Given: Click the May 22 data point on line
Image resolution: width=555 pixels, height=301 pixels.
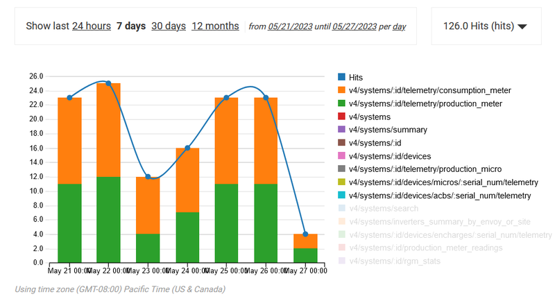Looking at the screenshot, I should 108,83.
